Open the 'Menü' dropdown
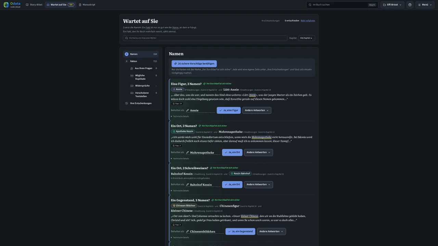The width and height of the screenshot is (438, 246). [x=425, y=5]
